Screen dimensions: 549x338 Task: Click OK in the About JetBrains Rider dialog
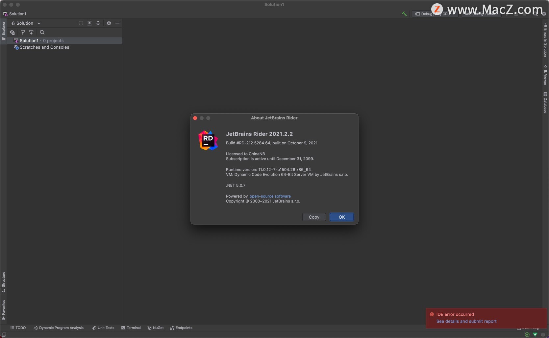click(x=342, y=217)
